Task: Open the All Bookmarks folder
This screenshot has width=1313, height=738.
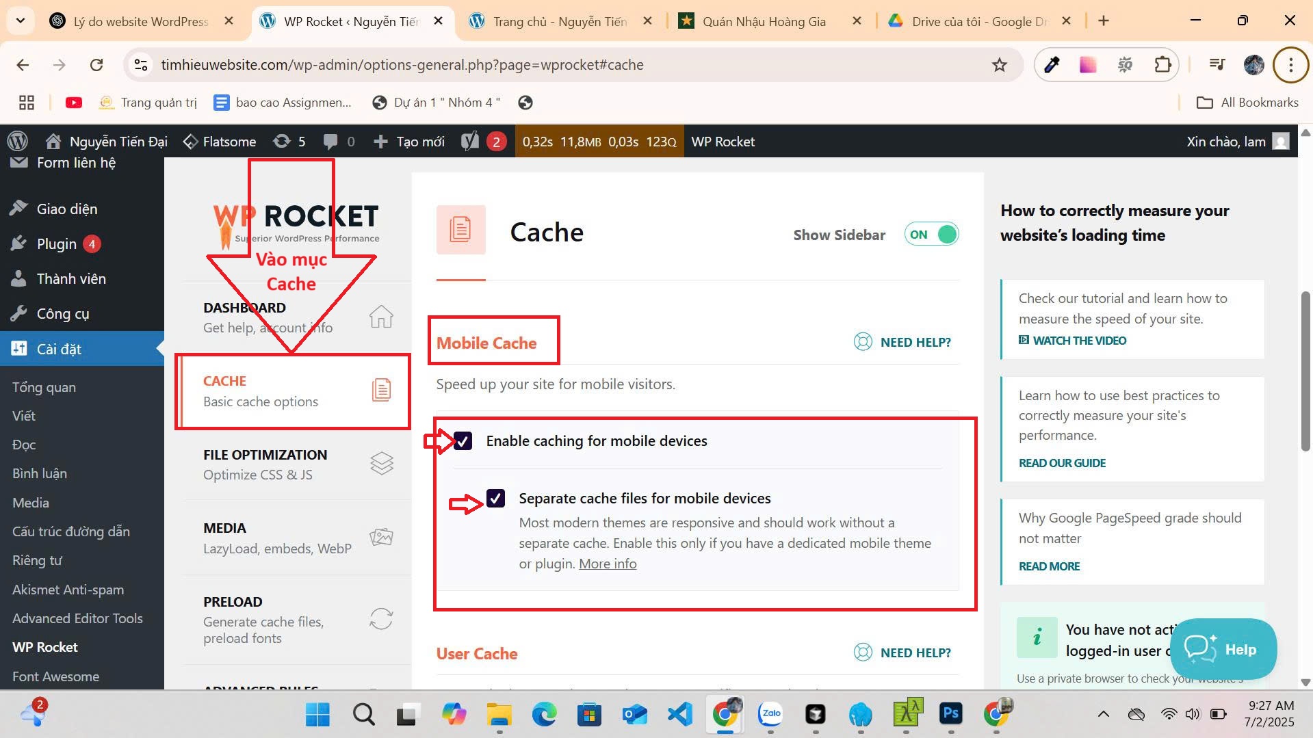Action: coord(1247,103)
